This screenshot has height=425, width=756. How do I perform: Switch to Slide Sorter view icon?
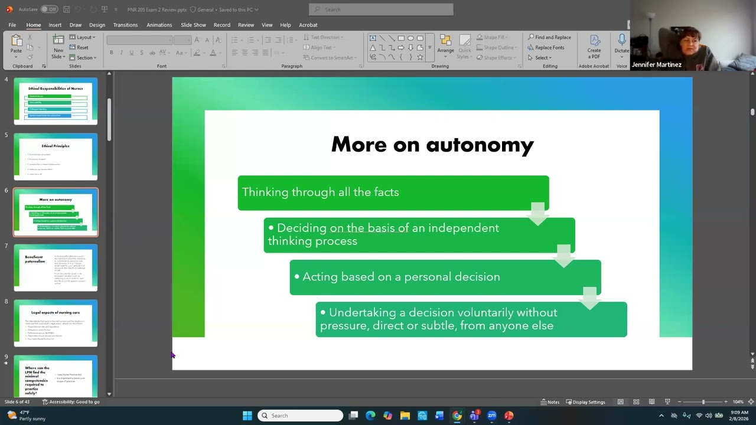(636, 402)
